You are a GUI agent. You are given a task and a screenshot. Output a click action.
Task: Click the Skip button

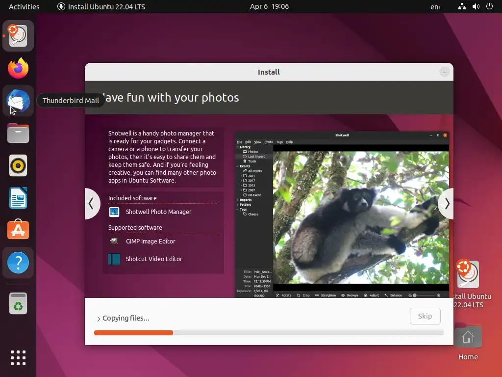425,316
